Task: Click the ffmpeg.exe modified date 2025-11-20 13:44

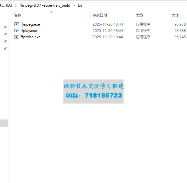Action: pos(108,24)
